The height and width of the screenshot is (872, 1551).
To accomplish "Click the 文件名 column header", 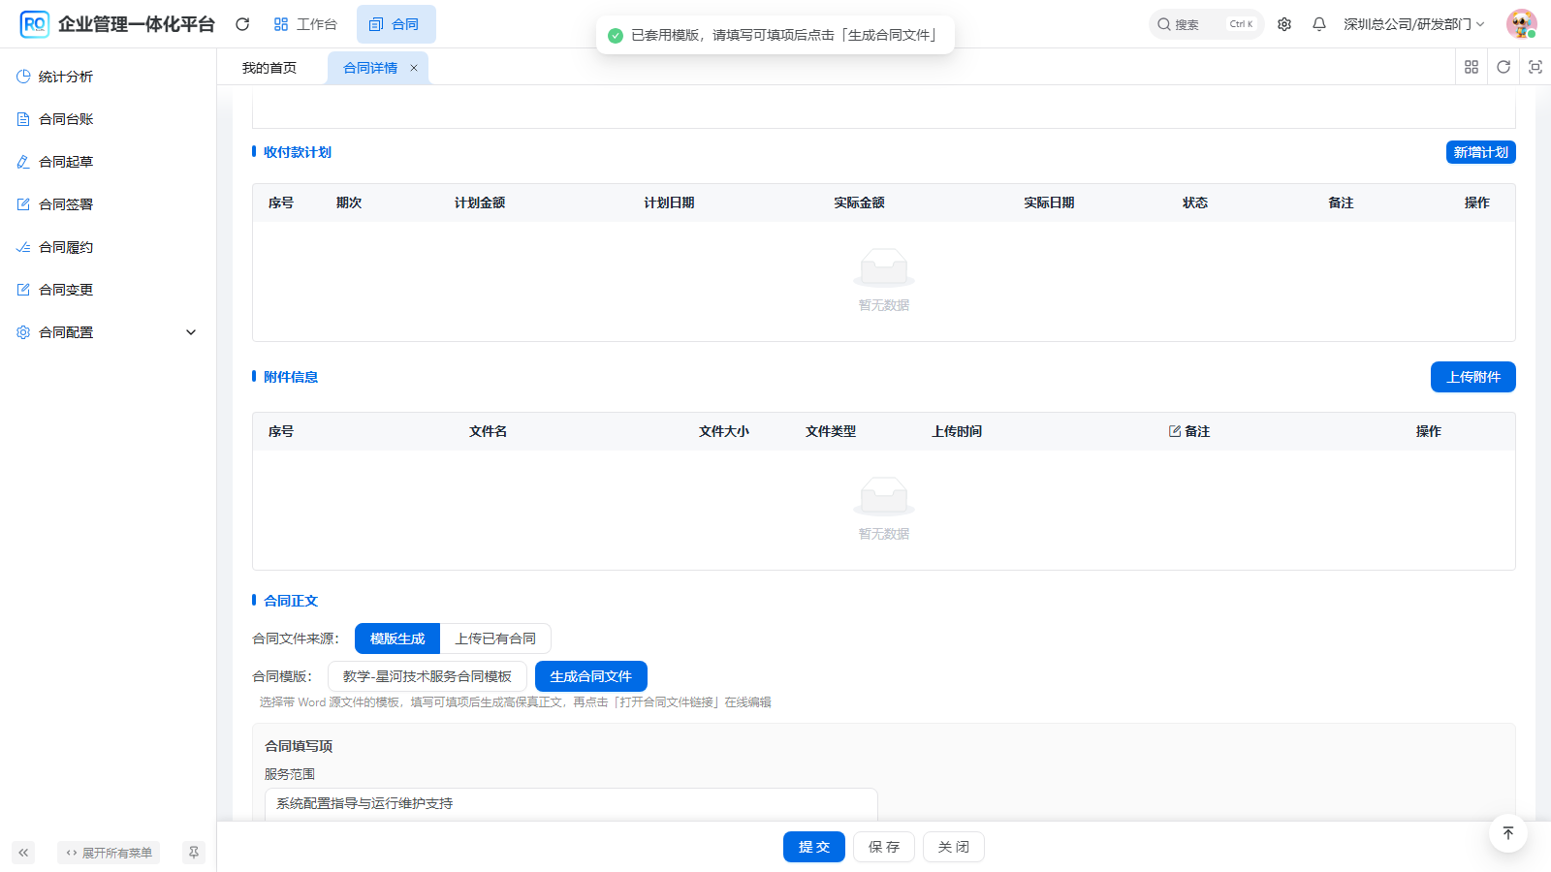I will (489, 431).
